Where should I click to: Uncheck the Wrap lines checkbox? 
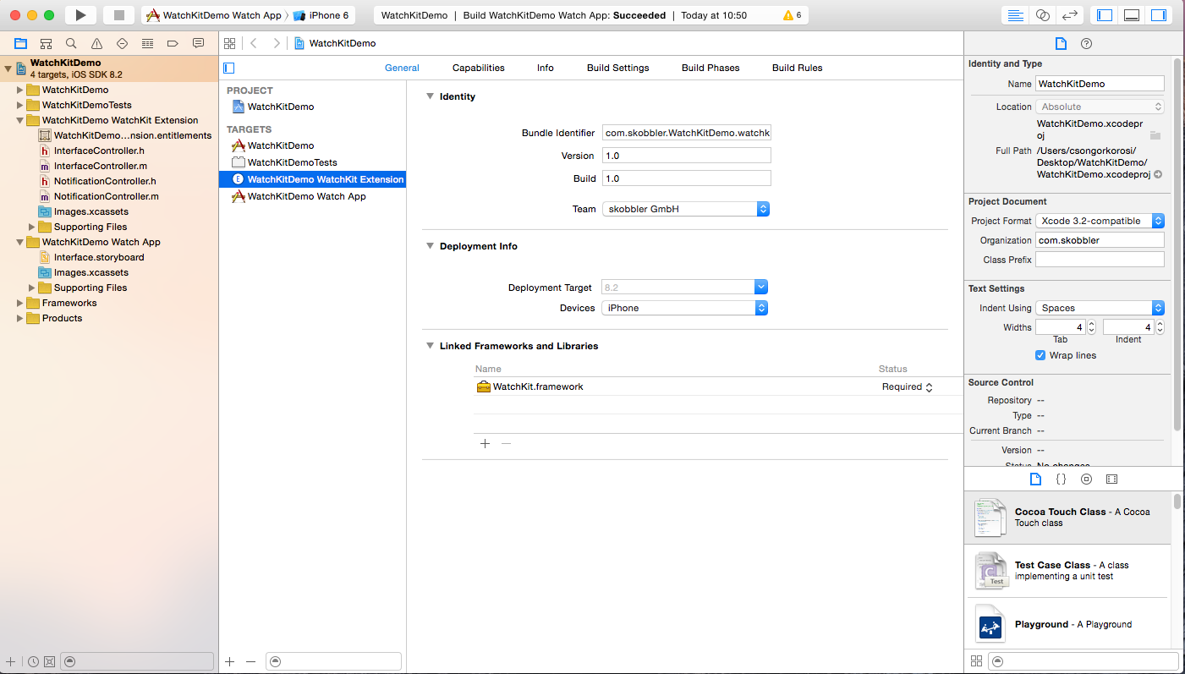pyautogui.click(x=1040, y=355)
